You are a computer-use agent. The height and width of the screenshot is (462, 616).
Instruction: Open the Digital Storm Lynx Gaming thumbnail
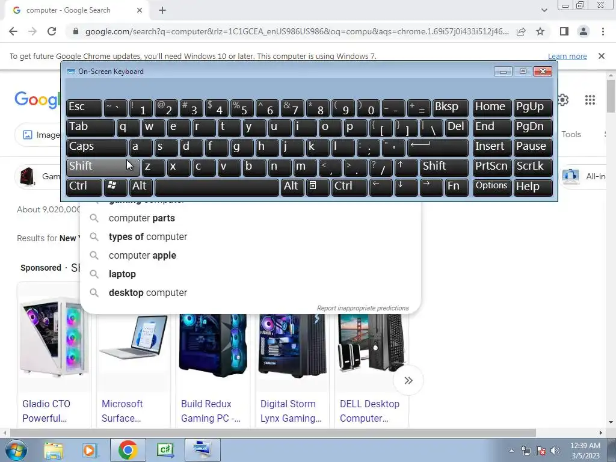click(x=292, y=345)
